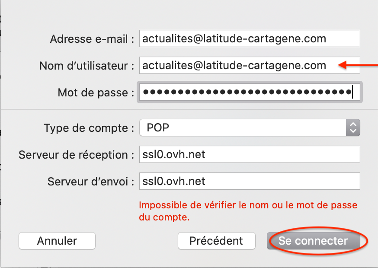Click the red arrow pointing at username

coord(358,66)
